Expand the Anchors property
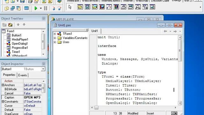The image size is (204, 115). (x=3, y=85)
